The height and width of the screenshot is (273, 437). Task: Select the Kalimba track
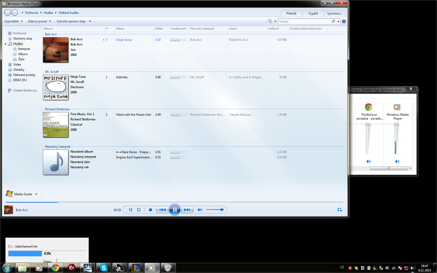[x=122, y=77]
